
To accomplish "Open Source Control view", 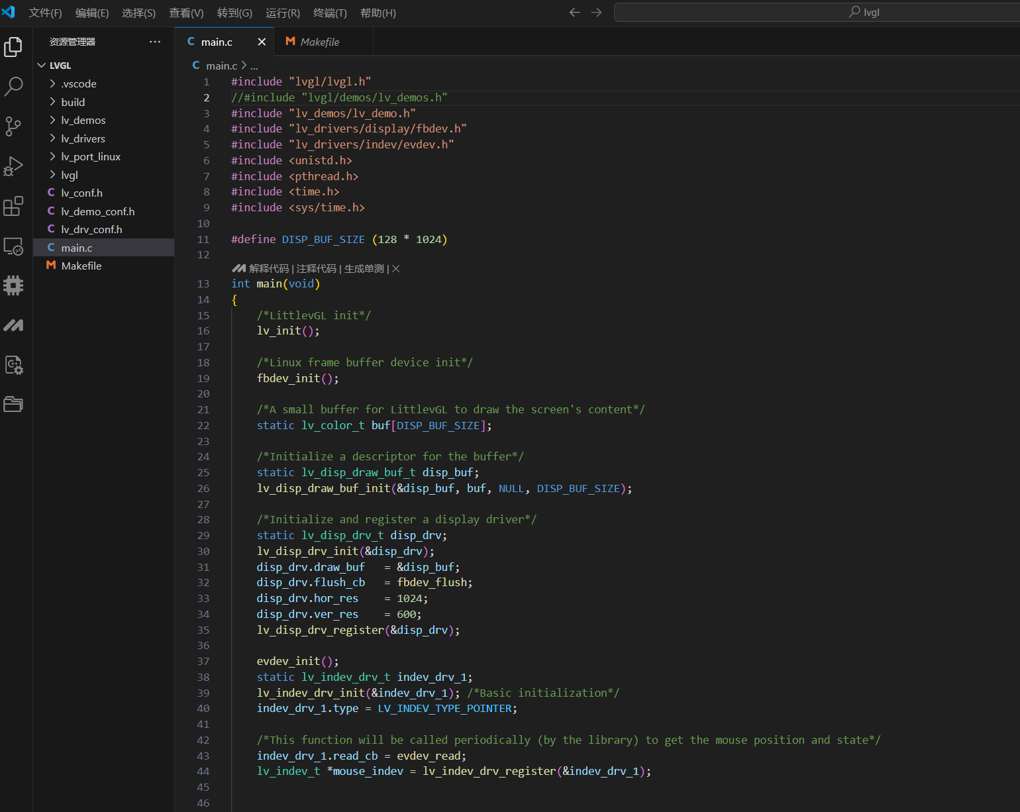I will (13, 127).
